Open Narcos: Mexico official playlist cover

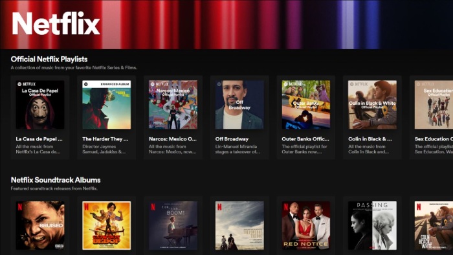[173, 105]
